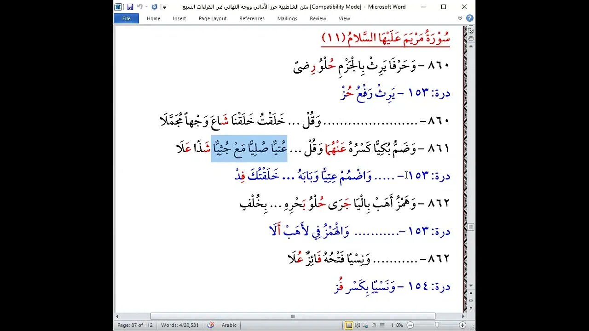Click the 110% zoom level
Image resolution: width=589 pixels, height=331 pixels.
click(x=397, y=325)
